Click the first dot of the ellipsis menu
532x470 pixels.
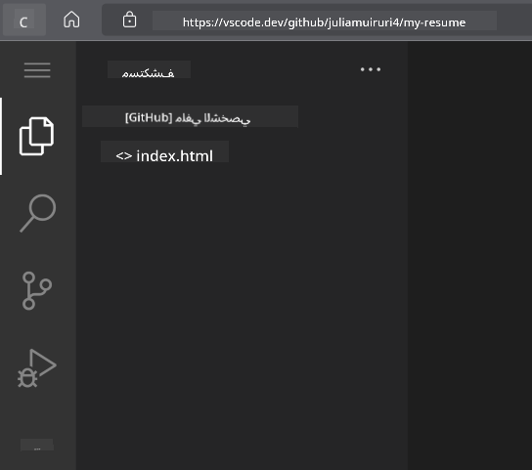[363, 69]
